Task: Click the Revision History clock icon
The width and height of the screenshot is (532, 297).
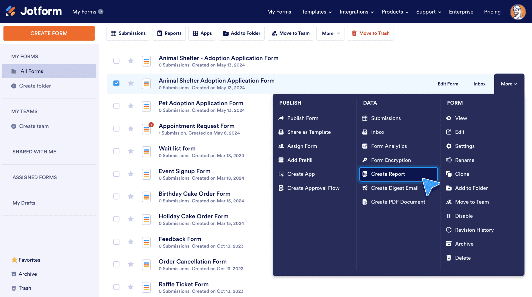Action: [x=449, y=230]
